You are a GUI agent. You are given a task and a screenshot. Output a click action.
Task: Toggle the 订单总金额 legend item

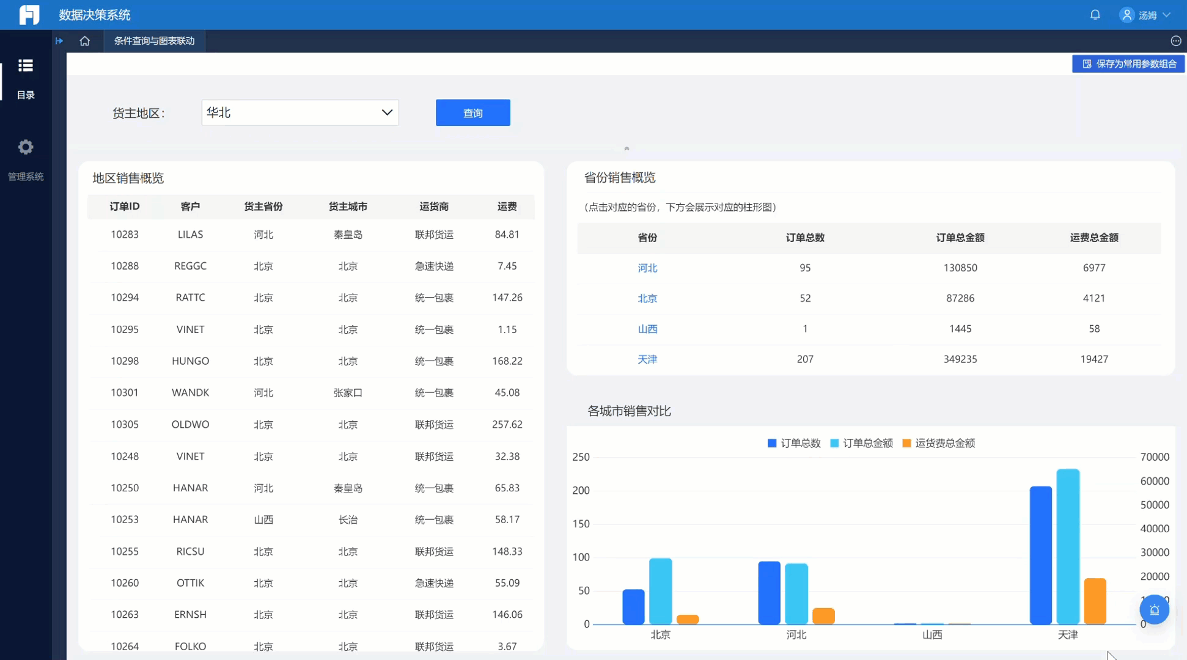point(861,443)
